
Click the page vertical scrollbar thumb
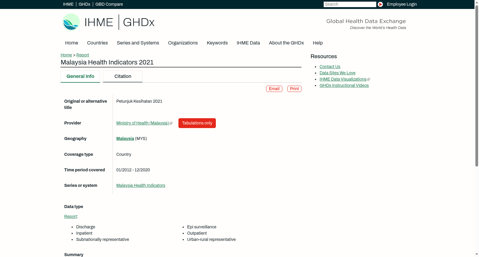point(477,86)
